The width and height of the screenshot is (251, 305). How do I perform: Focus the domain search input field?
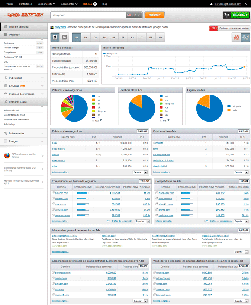point(88,15)
